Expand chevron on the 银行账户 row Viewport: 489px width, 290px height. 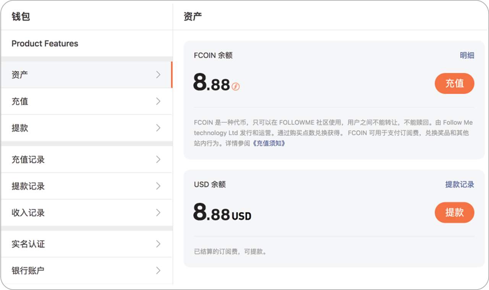pos(158,271)
